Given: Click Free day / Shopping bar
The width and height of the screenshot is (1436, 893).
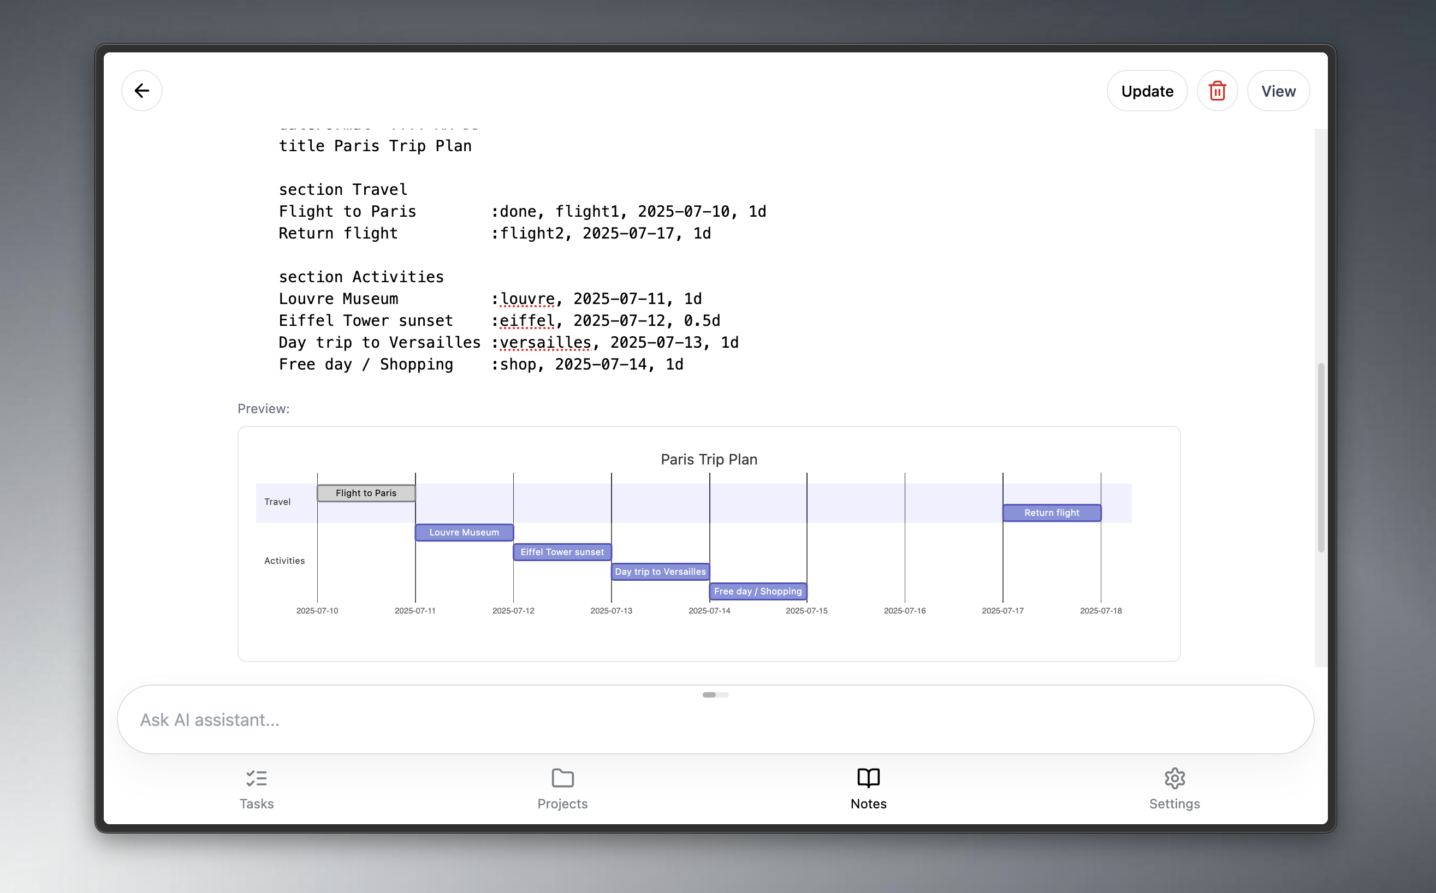Looking at the screenshot, I should (x=757, y=591).
